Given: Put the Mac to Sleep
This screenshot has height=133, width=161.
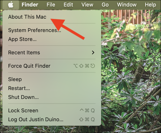Looking at the screenshot, I should tap(15, 79).
